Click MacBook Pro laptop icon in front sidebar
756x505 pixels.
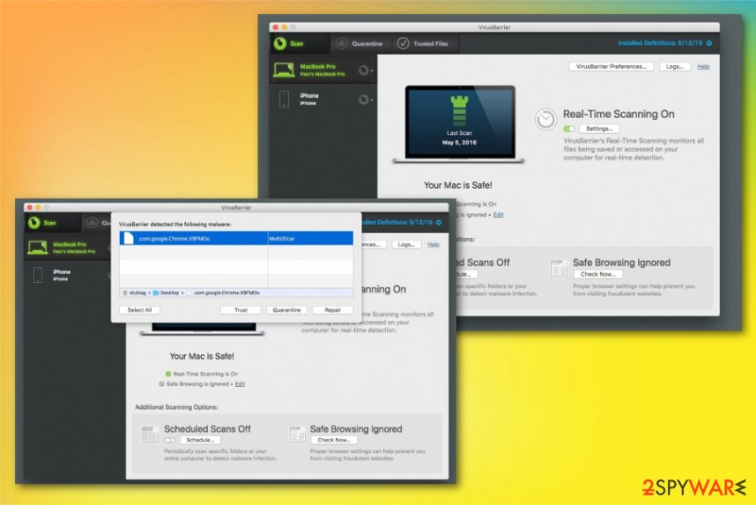pos(38,248)
